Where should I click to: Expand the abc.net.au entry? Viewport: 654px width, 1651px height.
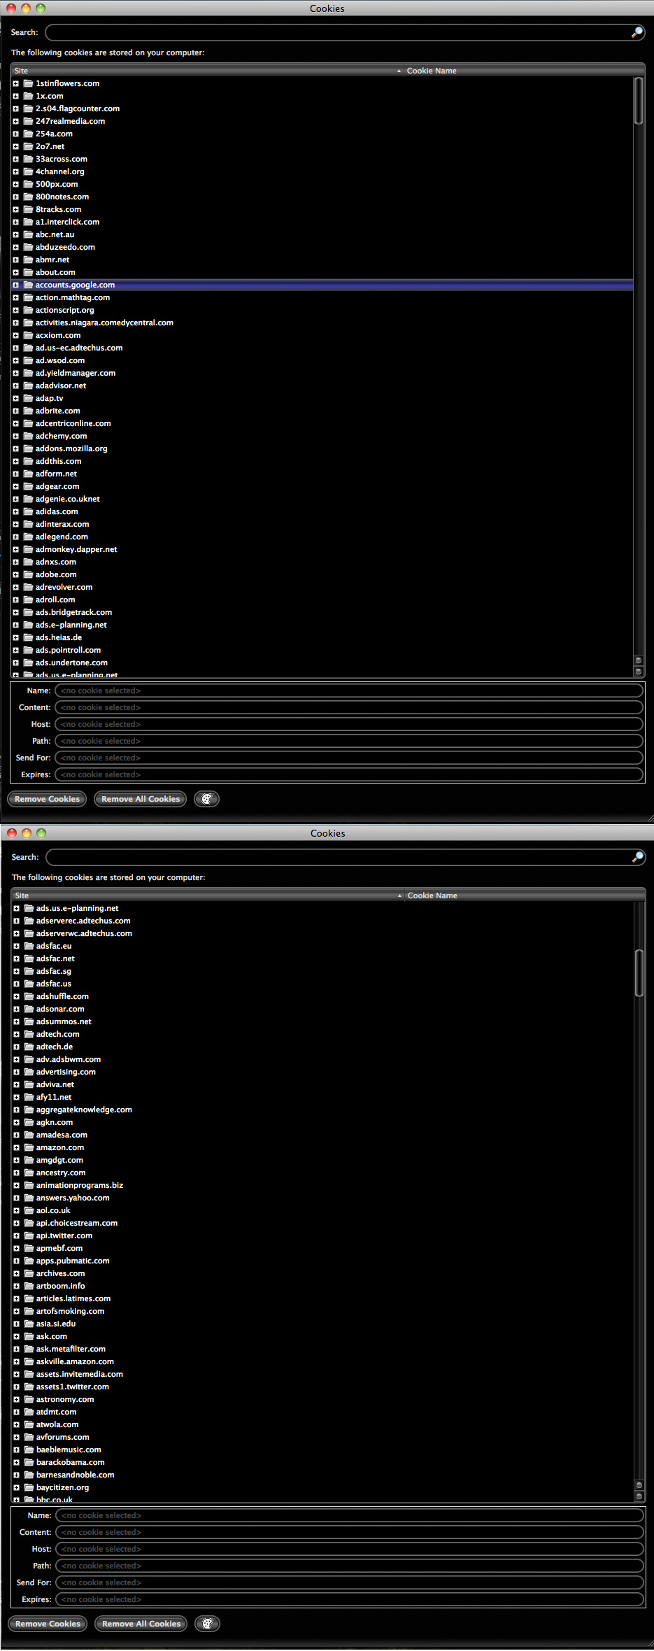click(x=15, y=234)
